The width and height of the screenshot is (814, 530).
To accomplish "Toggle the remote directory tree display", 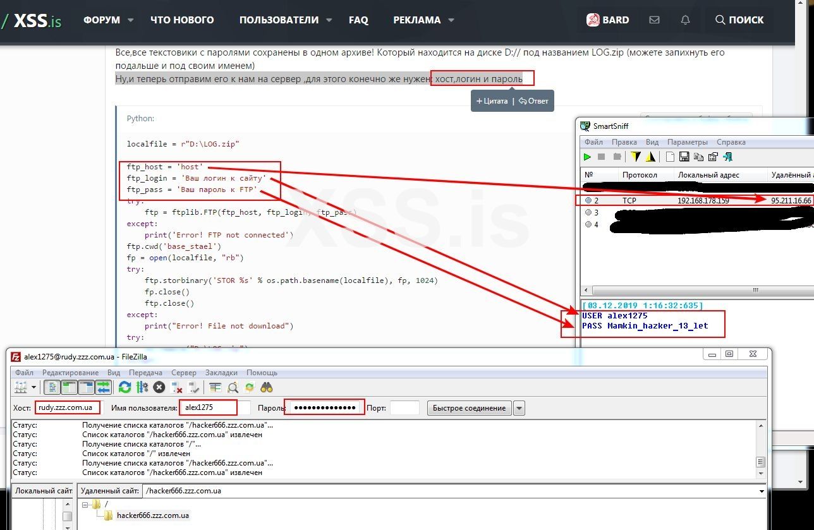I will 87,387.
